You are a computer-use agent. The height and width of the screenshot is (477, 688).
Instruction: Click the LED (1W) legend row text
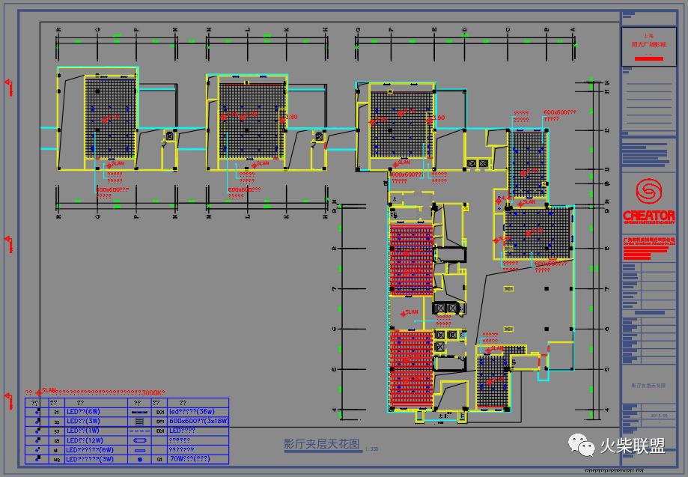[x=84, y=431]
